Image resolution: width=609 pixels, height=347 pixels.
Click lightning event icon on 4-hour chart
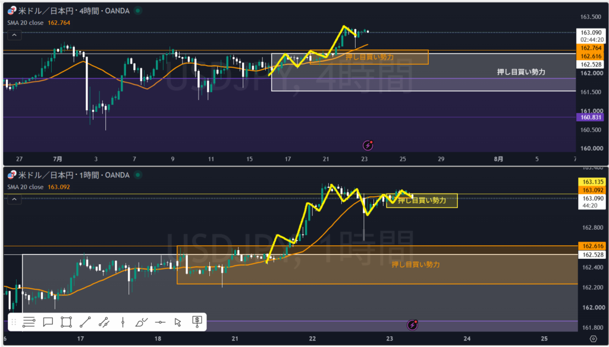[x=368, y=146]
